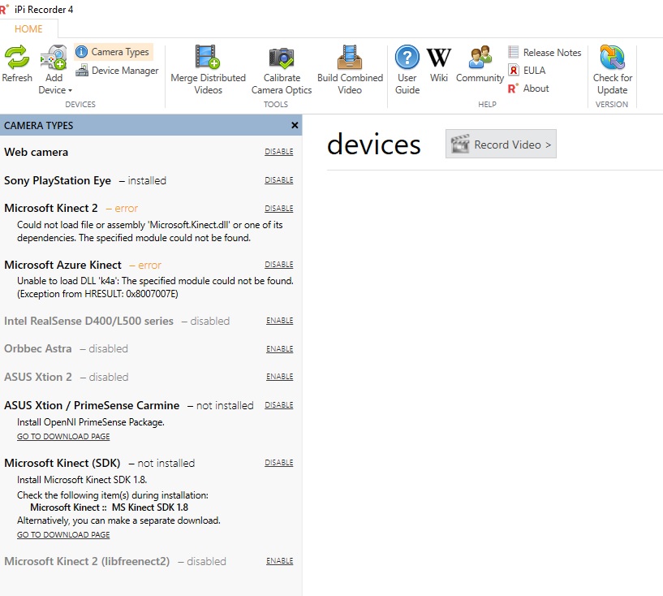Go to Kinect SDK 1.8 download page
Image resolution: width=663 pixels, height=596 pixels.
(63, 534)
